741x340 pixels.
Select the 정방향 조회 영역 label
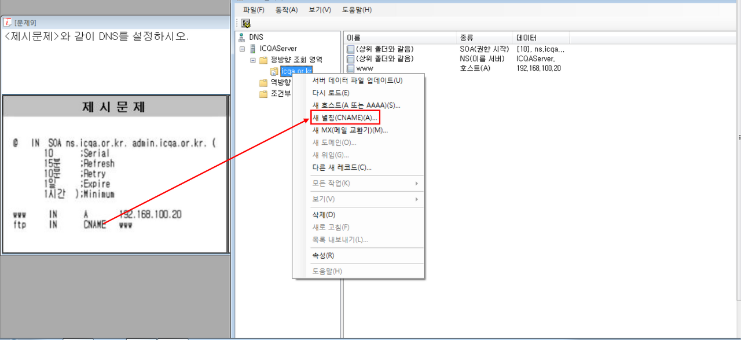tap(296, 60)
